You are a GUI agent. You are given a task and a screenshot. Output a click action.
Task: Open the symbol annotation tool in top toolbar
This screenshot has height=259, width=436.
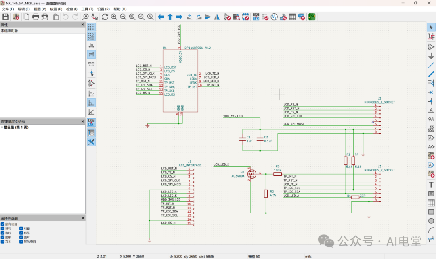pos(256,17)
